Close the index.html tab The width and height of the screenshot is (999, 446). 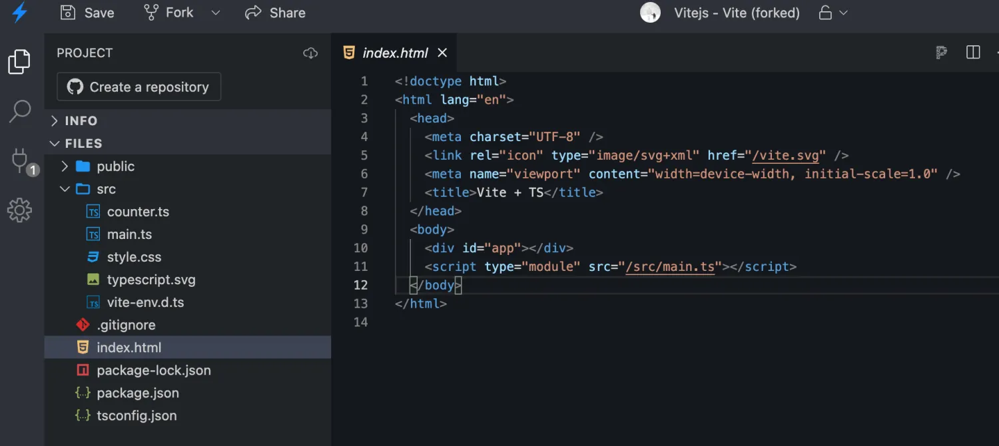[x=442, y=53]
